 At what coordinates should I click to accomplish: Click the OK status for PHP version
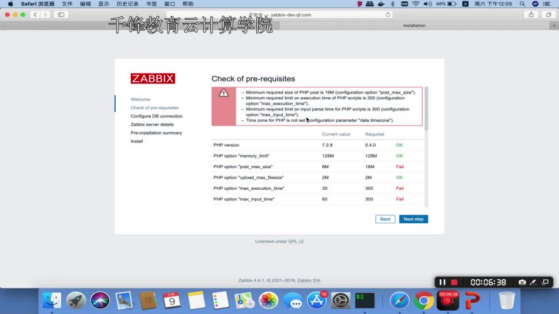(399, 145)
